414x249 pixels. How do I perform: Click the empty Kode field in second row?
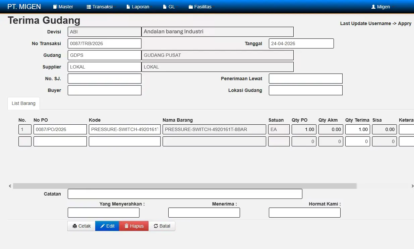tap(125, 141)
